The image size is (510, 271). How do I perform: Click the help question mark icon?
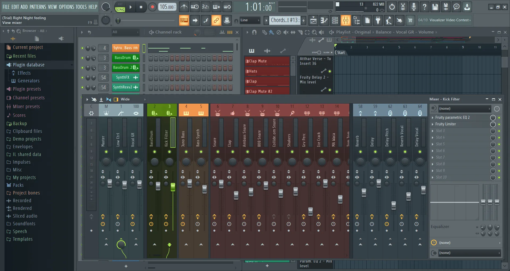[424, 7]
